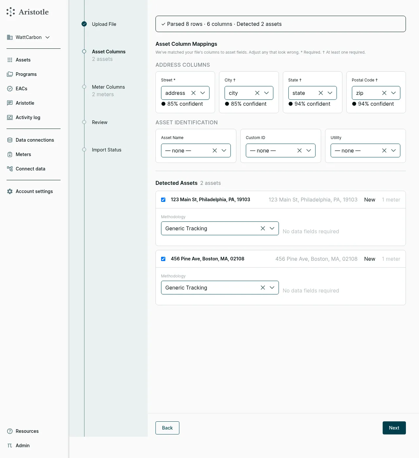Viewport: 419px width, 458px height.
Task: Open the City column dropdown arrow
Action: pos(266,93)
